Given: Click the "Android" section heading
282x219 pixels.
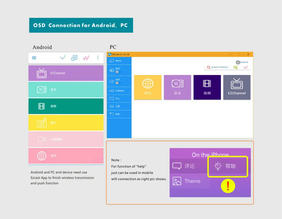Looking at the screenshot, I should (42, 47).
